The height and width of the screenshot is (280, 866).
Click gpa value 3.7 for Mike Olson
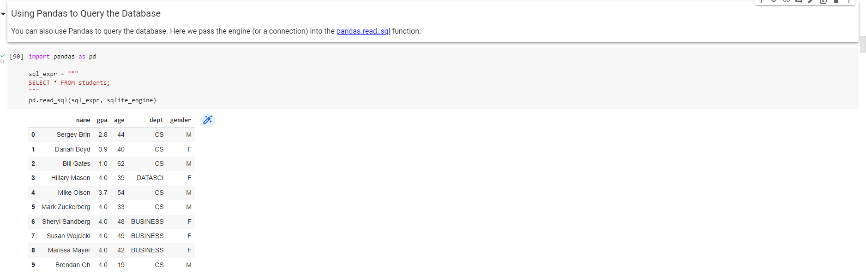(103, 192)
